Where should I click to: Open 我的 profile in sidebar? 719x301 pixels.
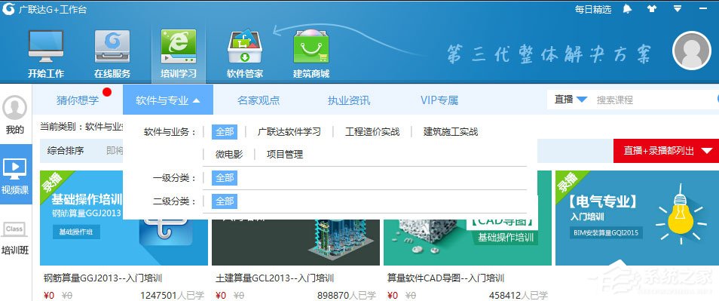[x=14, y=115]
